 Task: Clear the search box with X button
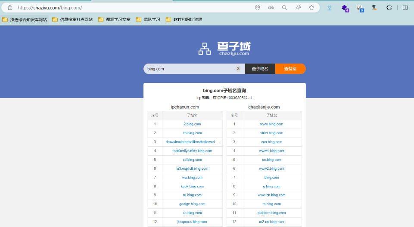coord(238,68)
